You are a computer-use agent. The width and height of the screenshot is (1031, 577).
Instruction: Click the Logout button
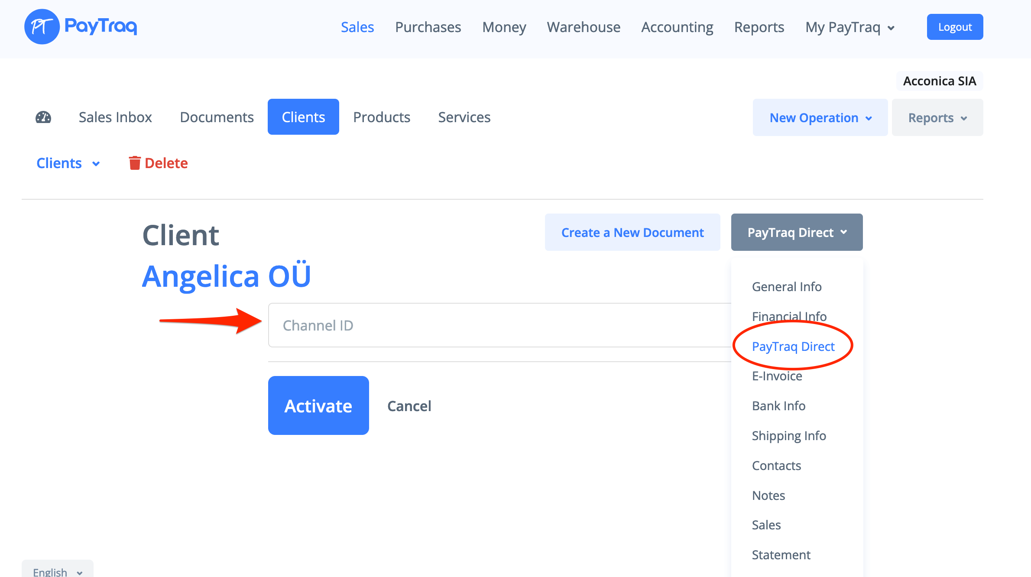tap(955, 27)
